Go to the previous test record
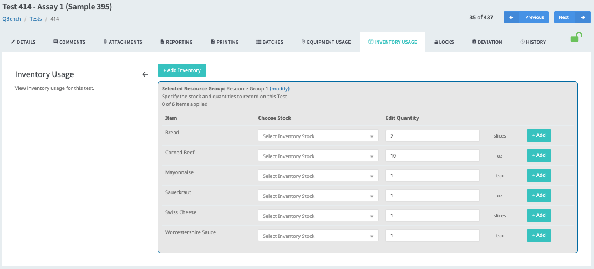 pyautogui.click(x=526, y=17)
